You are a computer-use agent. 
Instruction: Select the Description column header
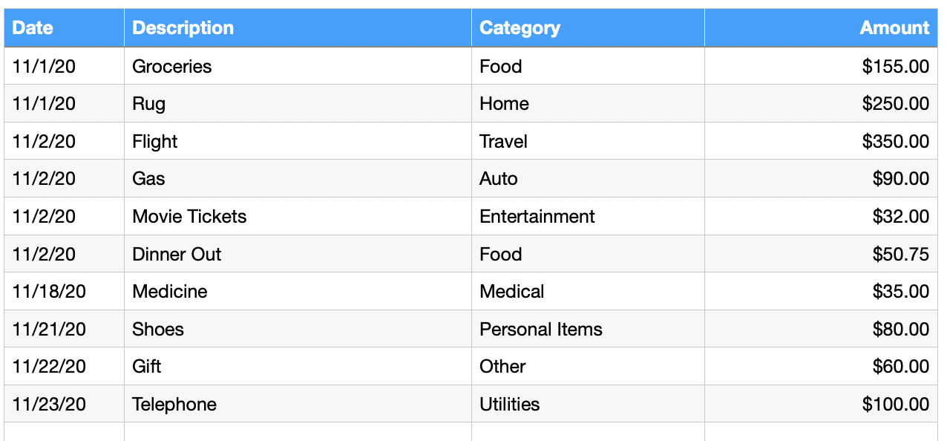click(183, 28)
